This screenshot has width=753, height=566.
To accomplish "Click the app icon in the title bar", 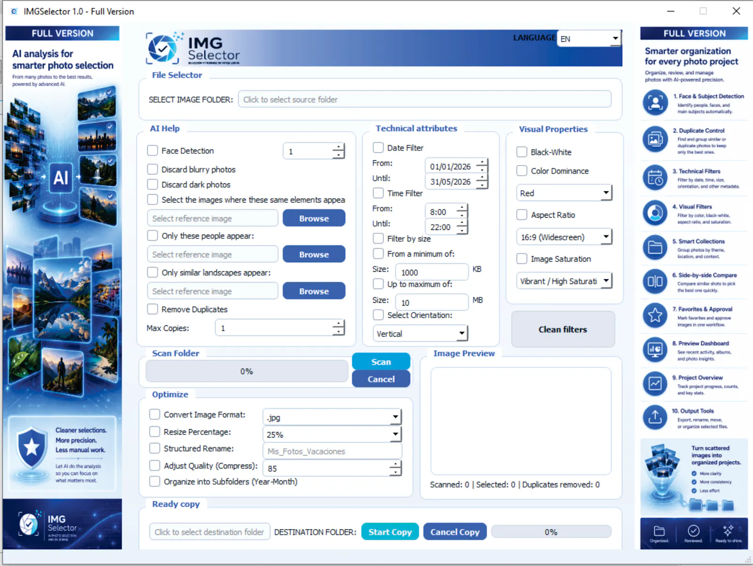I will 14,11.
